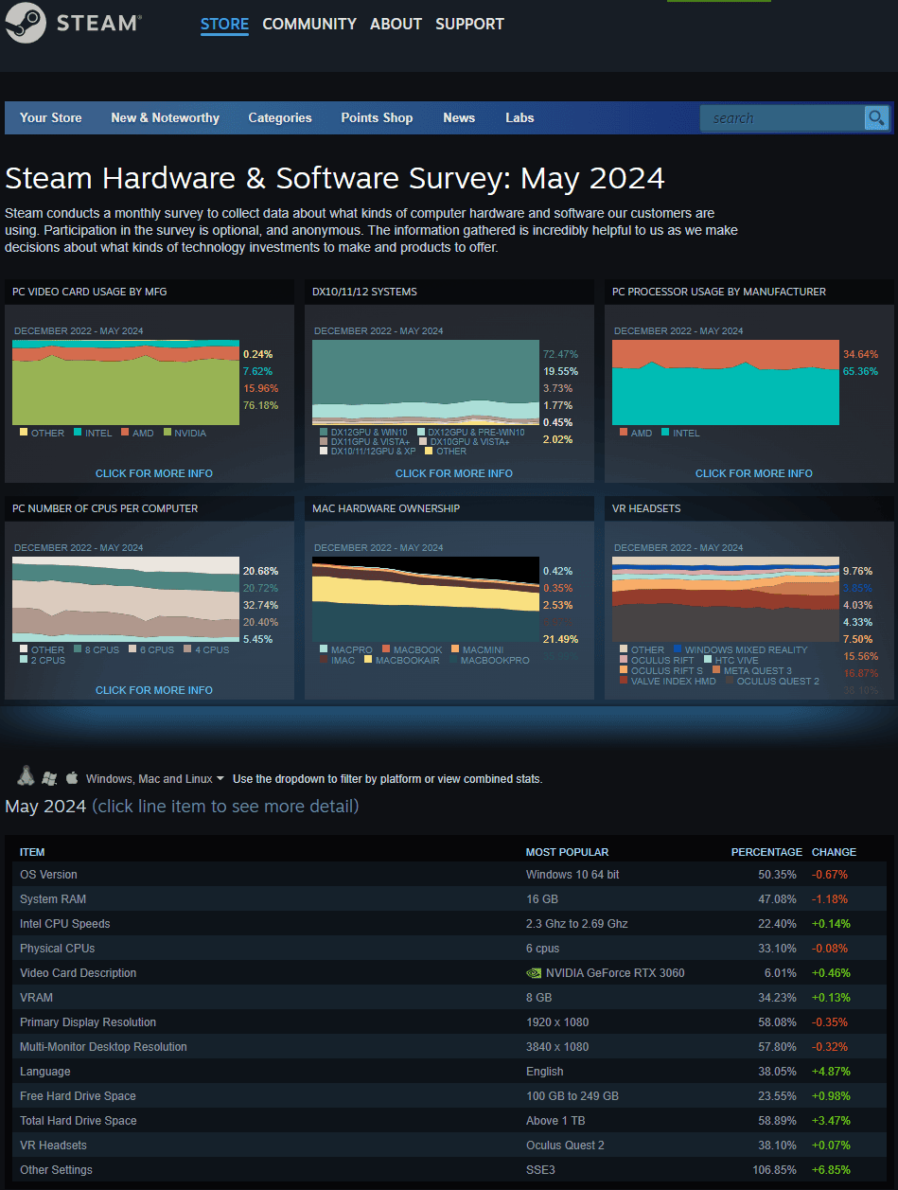Click the VR Headsets chart
The width and height of the screenshot is (898, 1190).
coord(726,599)
